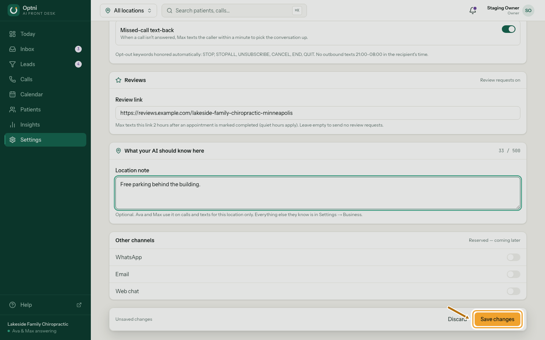
Task: Open the Patients page
Action: pyautogui.click(x=45, y=110)
